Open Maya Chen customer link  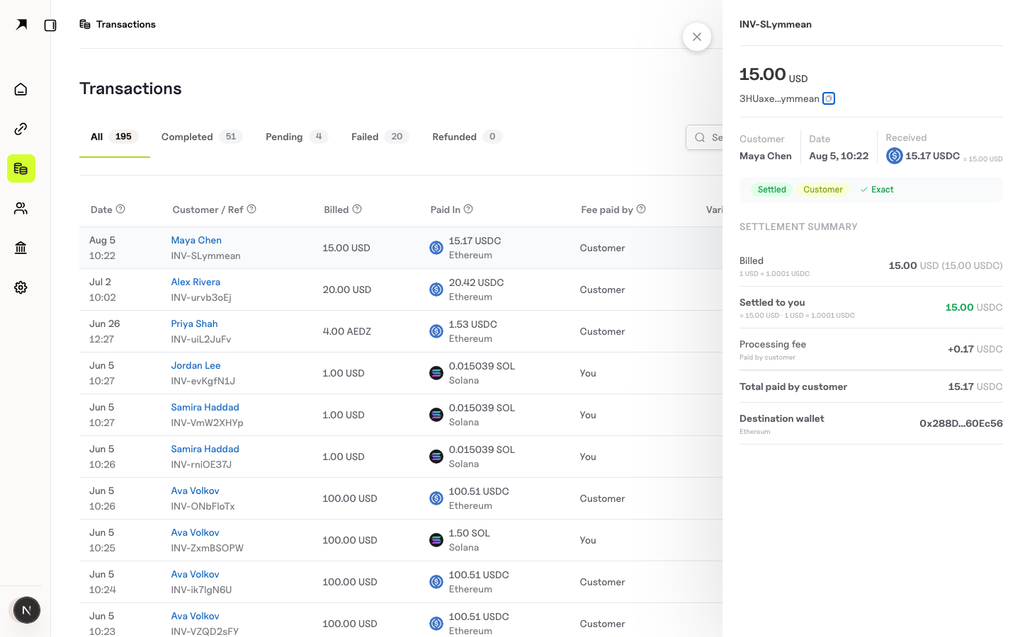coord(196,240)
